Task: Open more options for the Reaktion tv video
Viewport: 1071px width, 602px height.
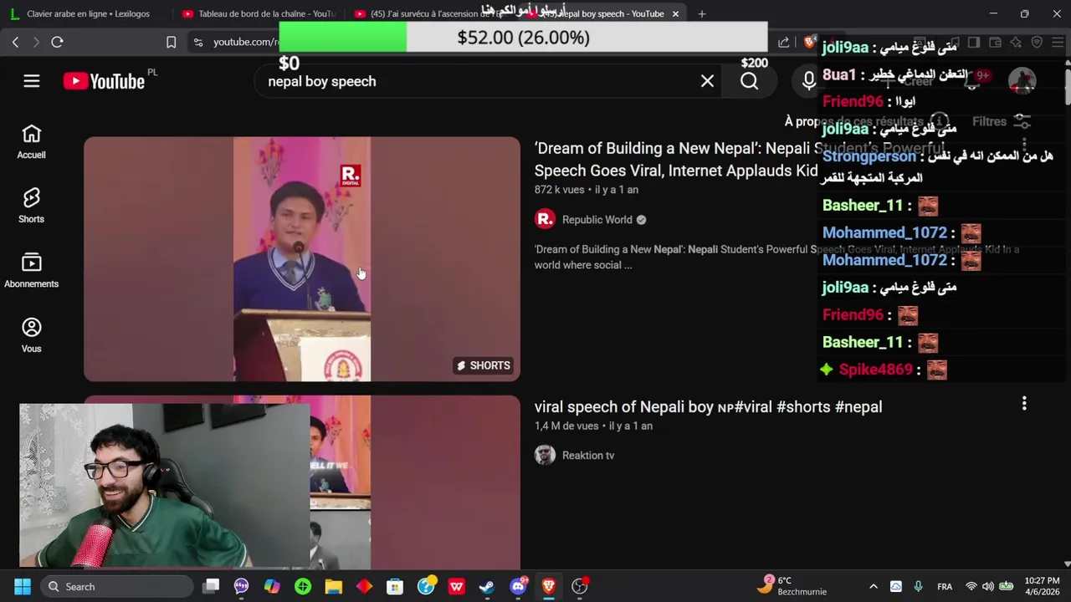Action: coord(1024,404)
